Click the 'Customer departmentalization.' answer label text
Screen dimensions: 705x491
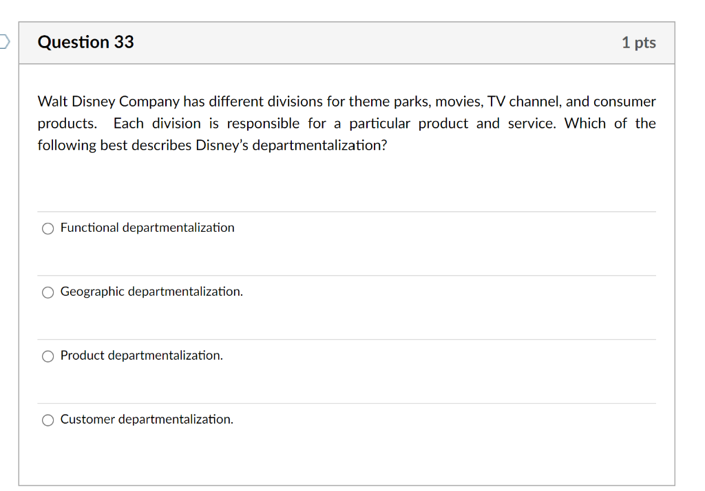coord(147,419)
